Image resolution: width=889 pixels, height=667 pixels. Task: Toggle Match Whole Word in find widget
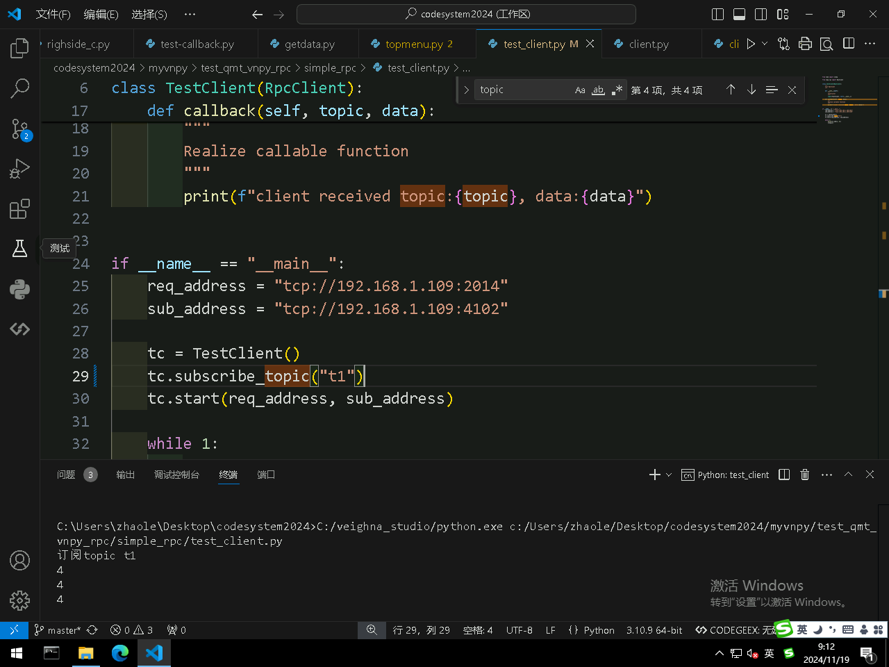pos(598,90)
